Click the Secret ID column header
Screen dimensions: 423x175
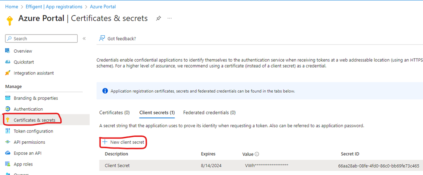click(x=350, y=154)
